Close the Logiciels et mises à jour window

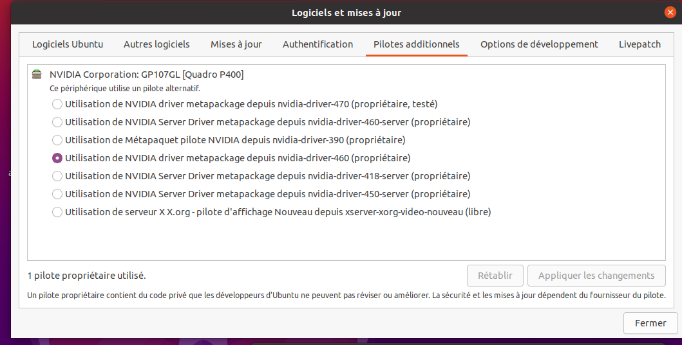670,13
